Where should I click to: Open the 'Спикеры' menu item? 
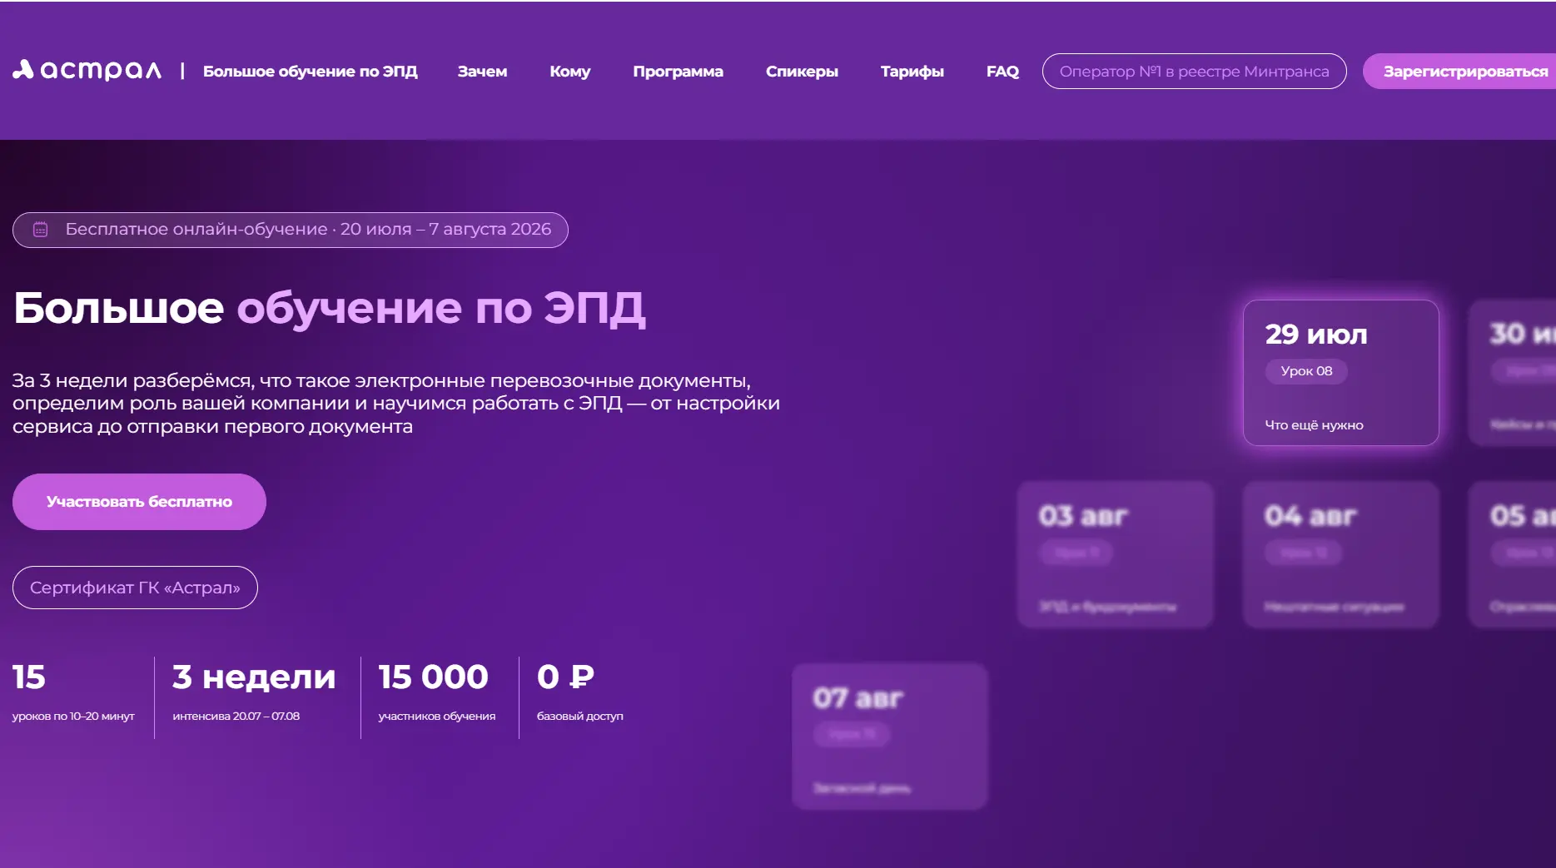[x=802, y=72]
